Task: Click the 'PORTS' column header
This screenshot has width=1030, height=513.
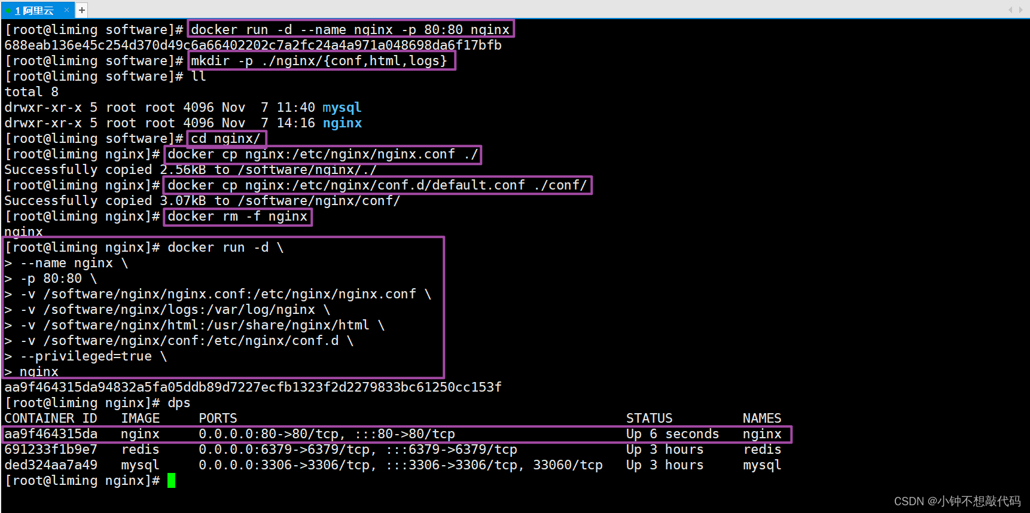Action: [x=218, y=419]
